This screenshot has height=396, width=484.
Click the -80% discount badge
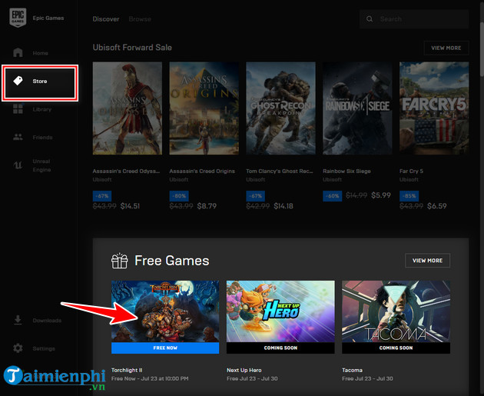click(x=179, y=196)
